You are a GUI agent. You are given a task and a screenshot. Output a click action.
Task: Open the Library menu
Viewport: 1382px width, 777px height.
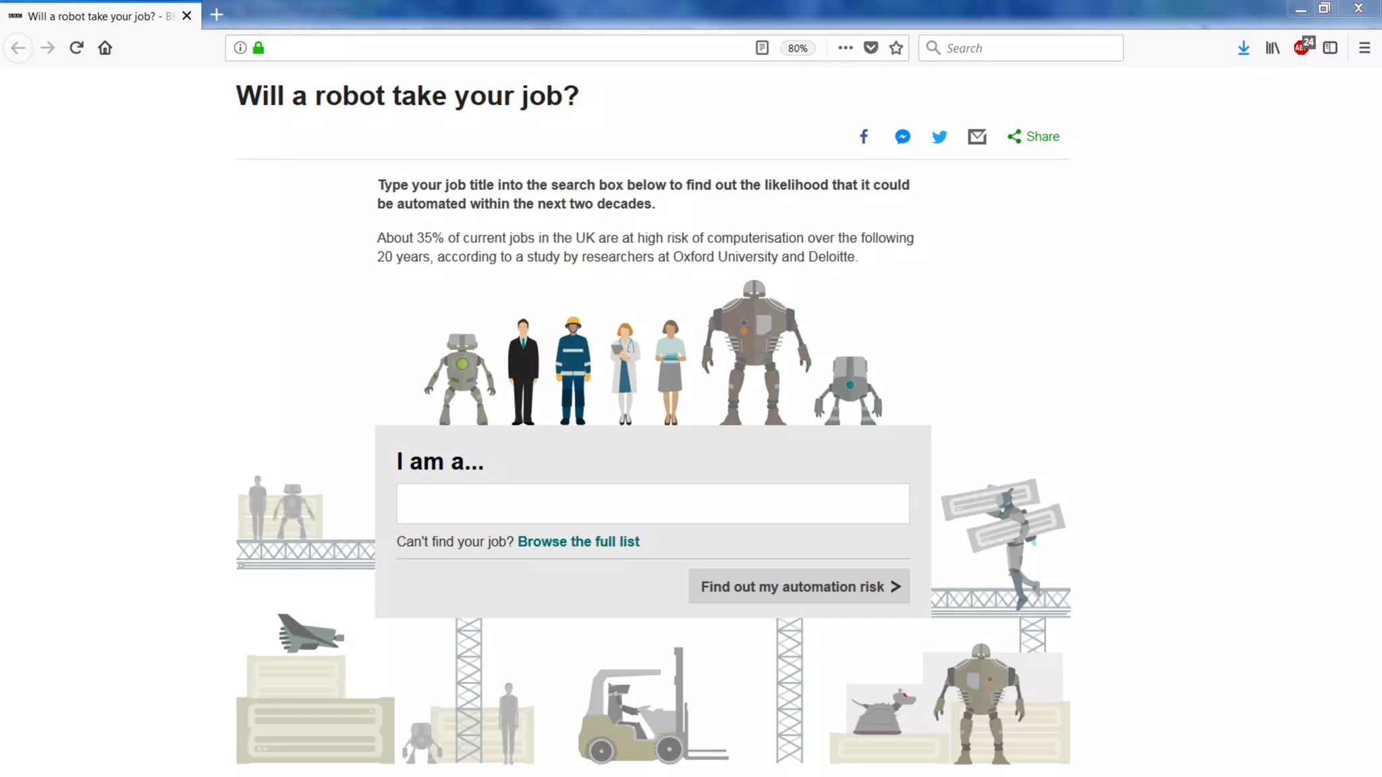click(1272, 48)
